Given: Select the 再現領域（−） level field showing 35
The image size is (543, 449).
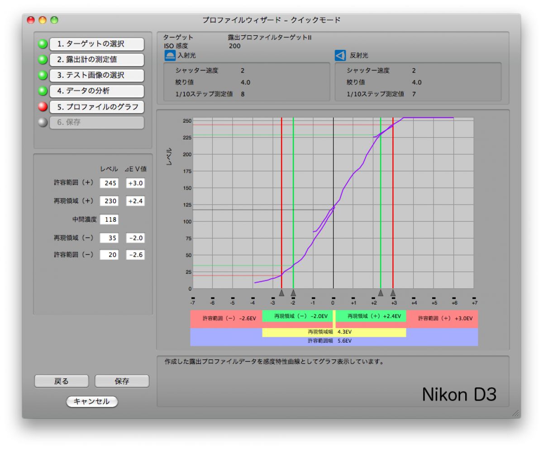Looking at the screenshot, I should pos(109,238).
